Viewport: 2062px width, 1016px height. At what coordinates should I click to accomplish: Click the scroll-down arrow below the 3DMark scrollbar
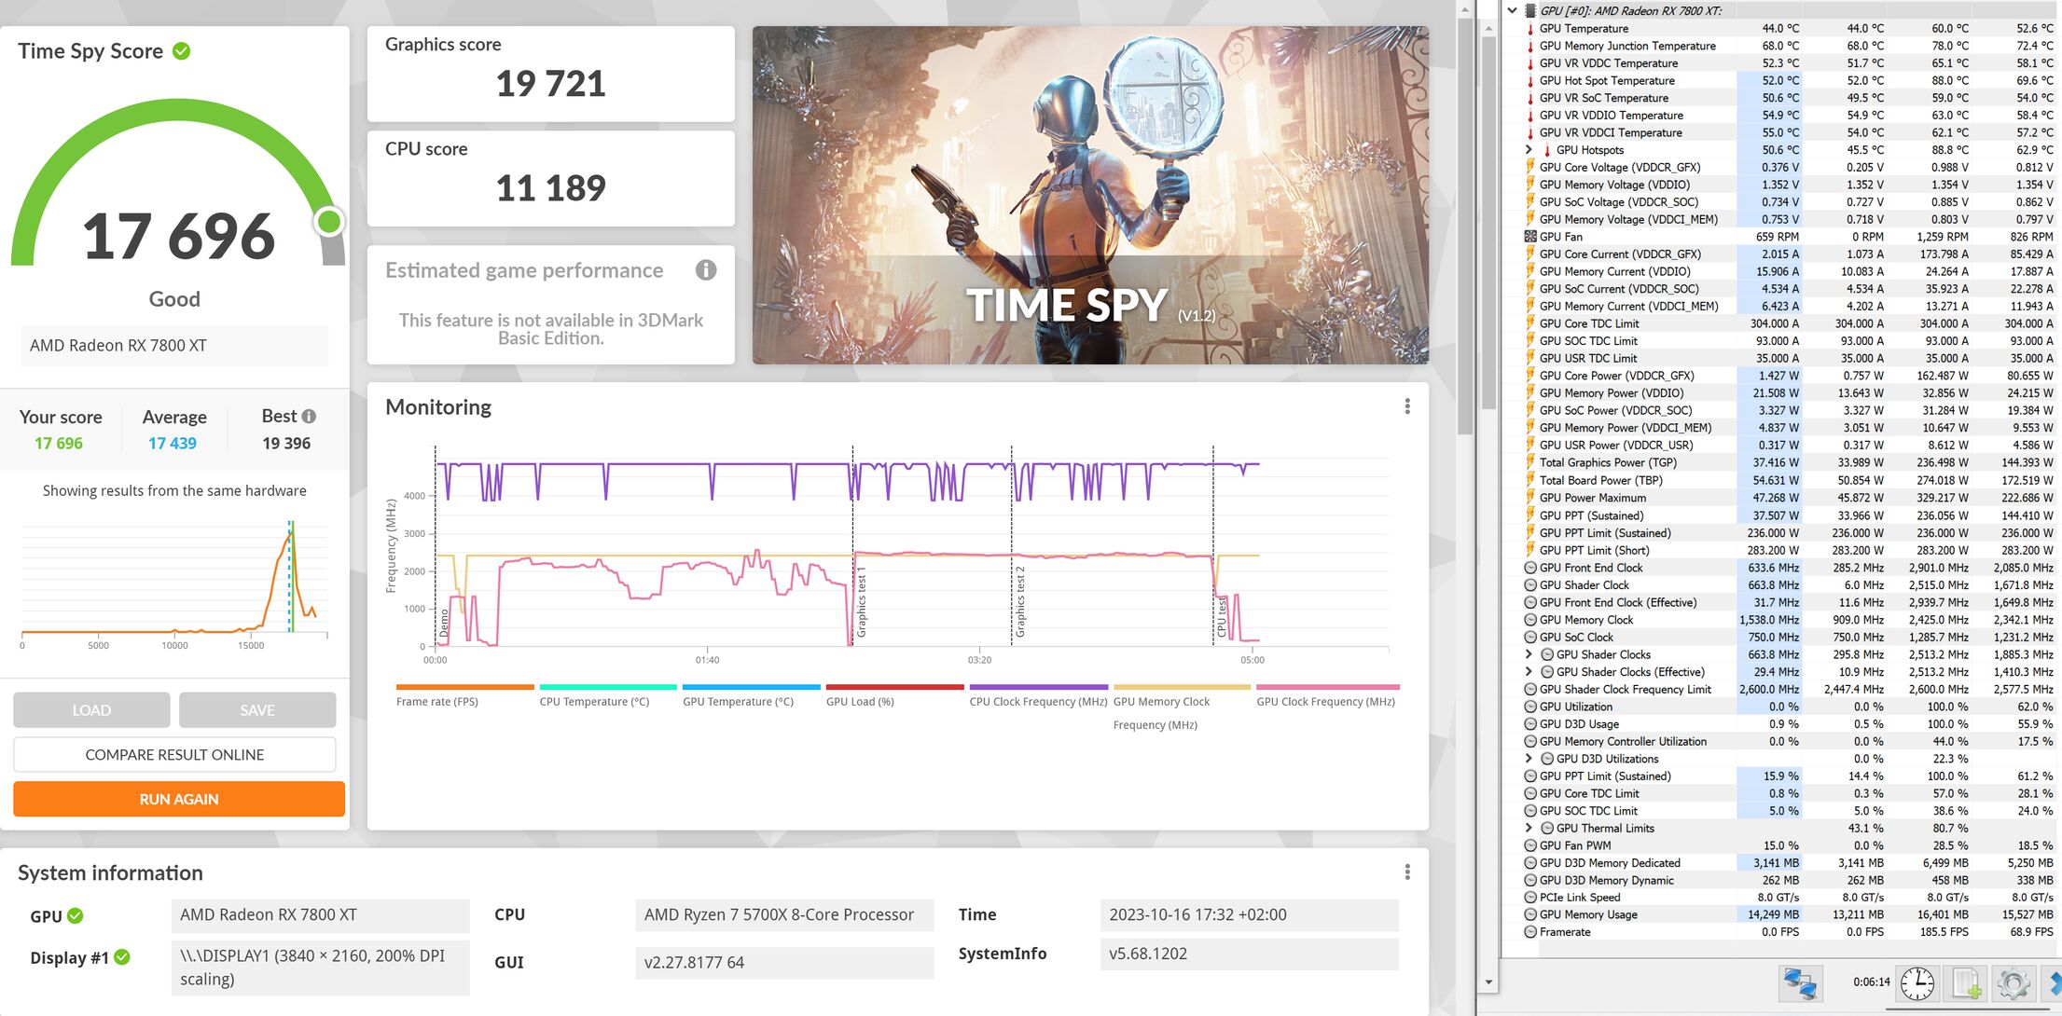(x=1488, y=982)
